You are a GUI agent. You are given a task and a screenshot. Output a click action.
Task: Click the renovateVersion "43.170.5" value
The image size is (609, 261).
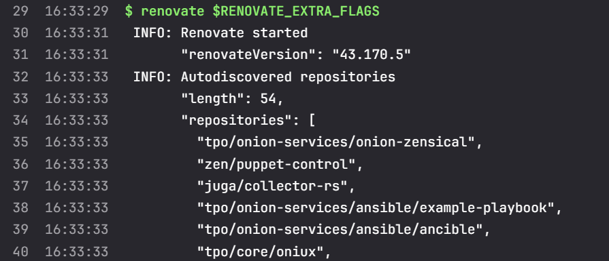372,55
